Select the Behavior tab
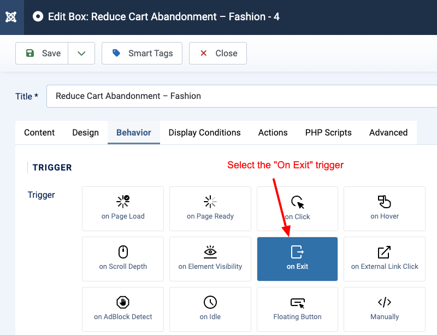The width and height of the screenshot is (437, 335). 134,132
